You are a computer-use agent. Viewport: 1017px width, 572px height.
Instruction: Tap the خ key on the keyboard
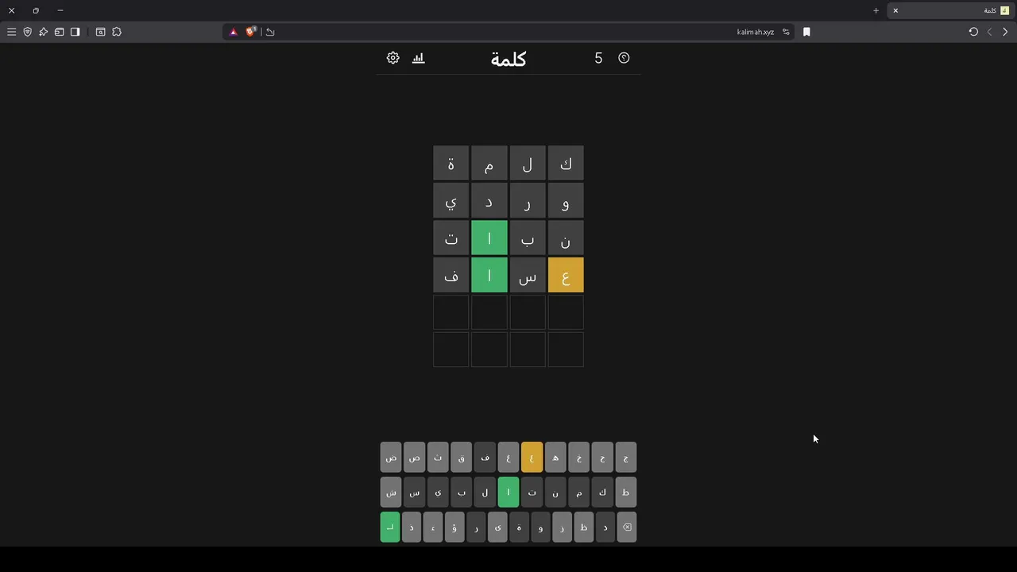pos(579,458)
